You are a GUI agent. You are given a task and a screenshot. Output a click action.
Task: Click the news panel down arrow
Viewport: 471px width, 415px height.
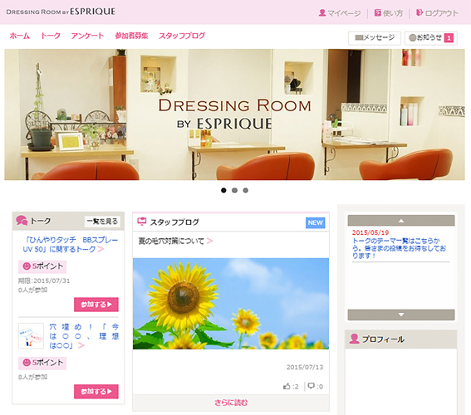[x=401, y=315]
